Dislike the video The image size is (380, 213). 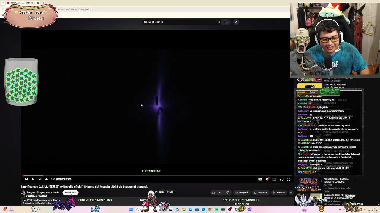[228, 193]
